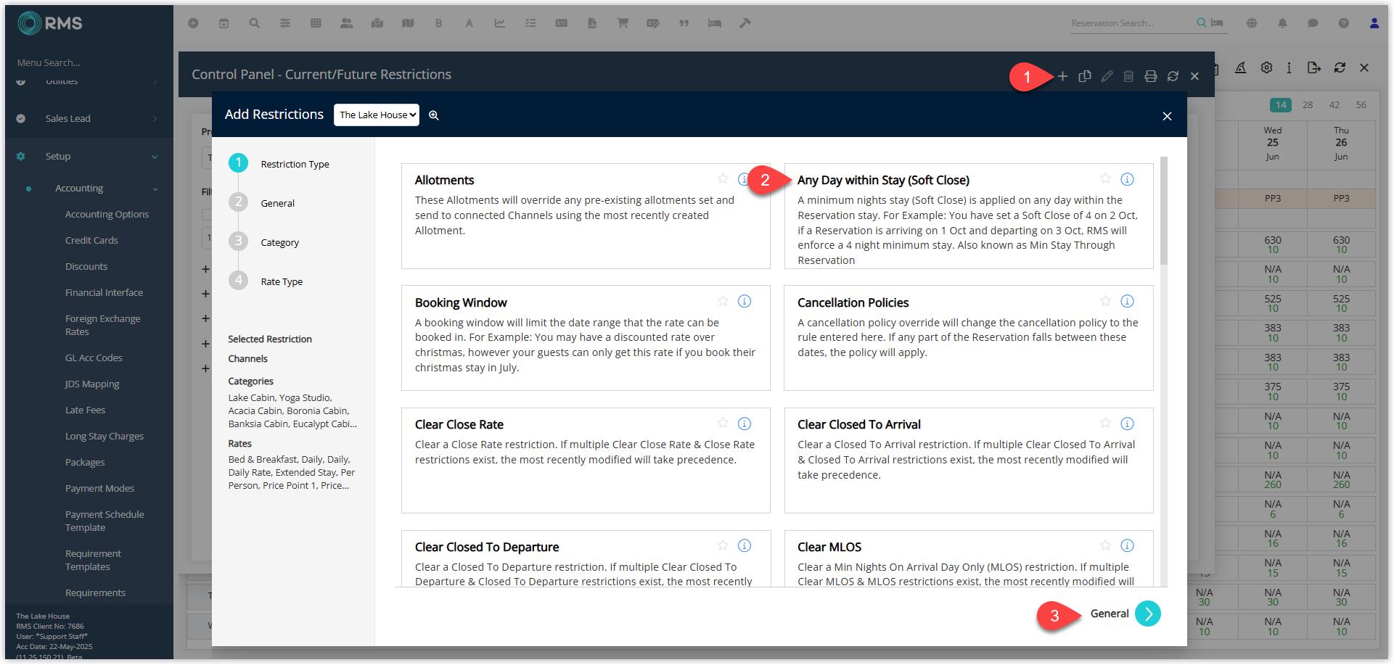1394x665 pixels.
Task: Click the pencil edit icon in Control Panel header
Action: coord(1107,76)
